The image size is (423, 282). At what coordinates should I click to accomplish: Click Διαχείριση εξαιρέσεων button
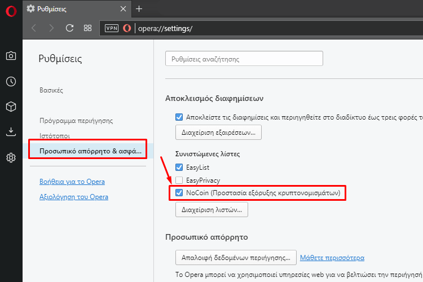218,132
